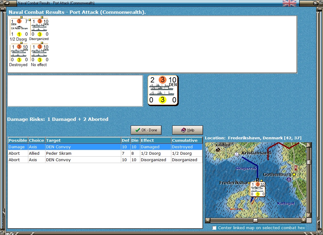The width and height of the screenshot is (323, 235).
Task: Select the Abort Allied Peder Skram row
Action: 105,153
